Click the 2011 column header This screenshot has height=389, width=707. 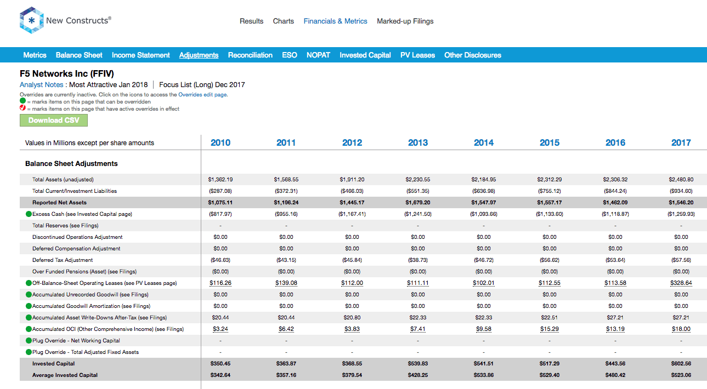coord(286,142)
